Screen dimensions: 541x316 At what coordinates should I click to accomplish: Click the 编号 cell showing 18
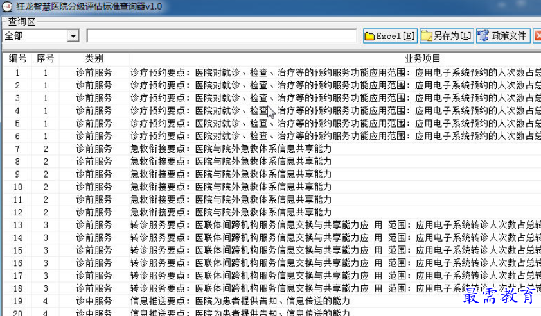pyautogui.click(x=17, y=288)
